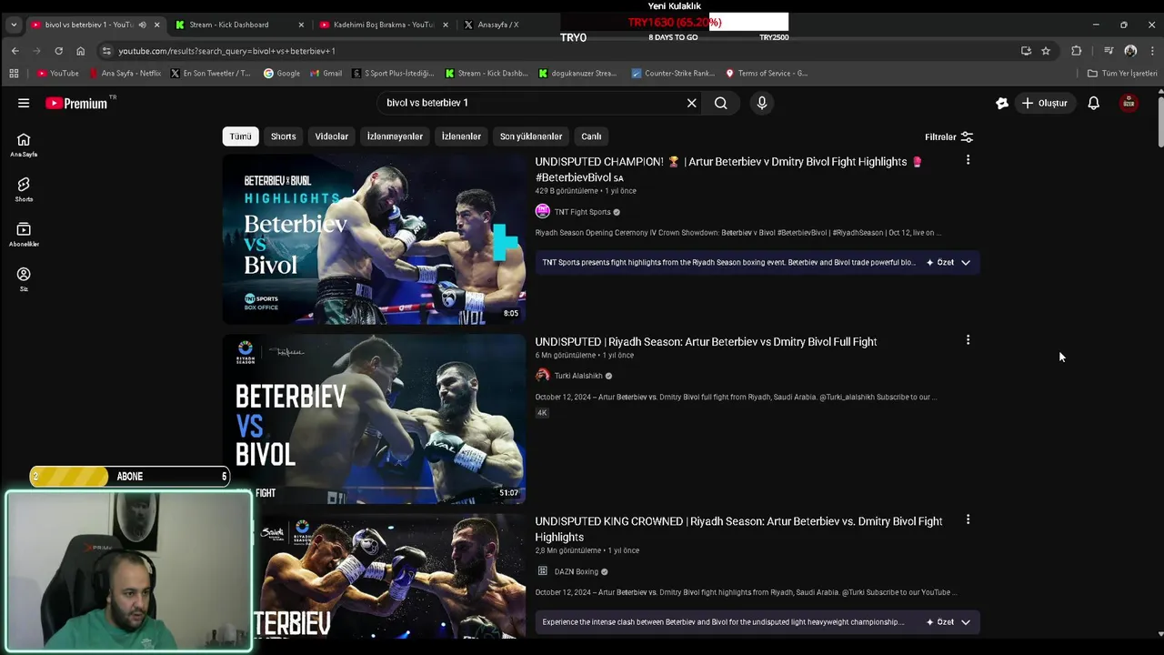Select the Shorts filter chip
The height and width of the screenshot is (655, 1164).
point(283,136)
